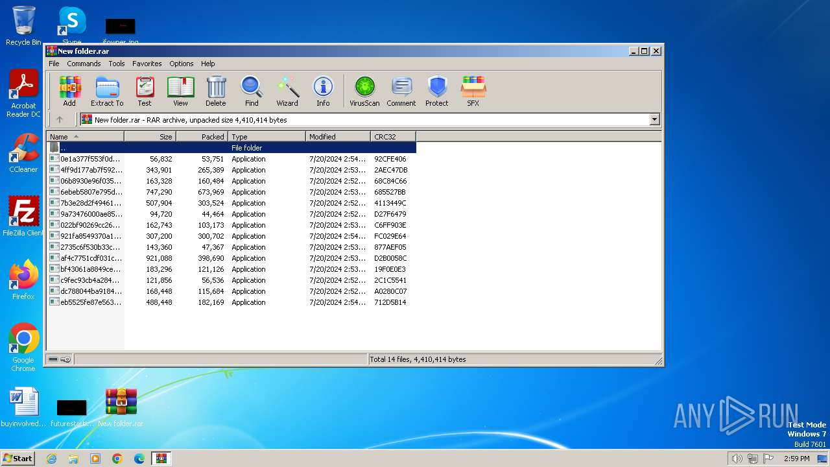
Task: Click the New folder.rar desktop icon
Action: [121, 407]
